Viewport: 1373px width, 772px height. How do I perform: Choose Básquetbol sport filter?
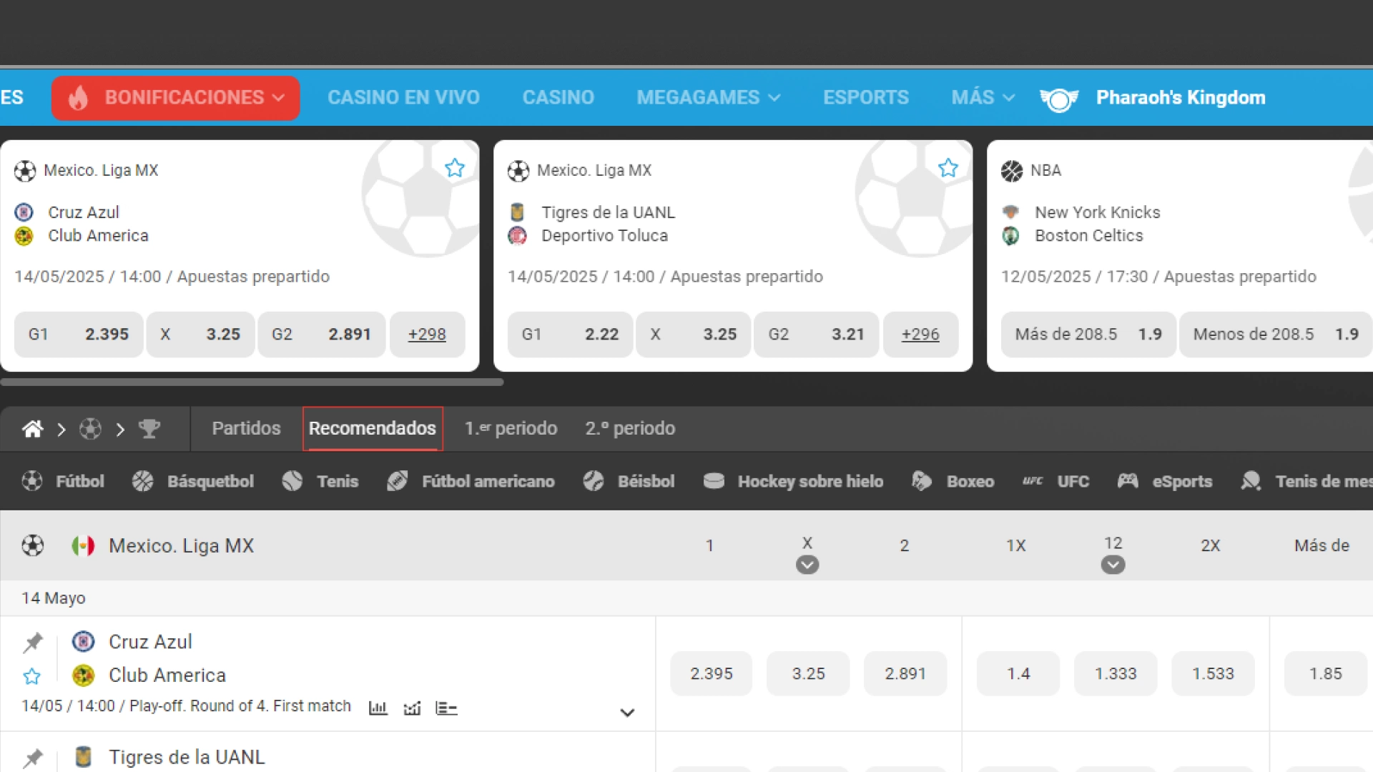(193, 481)
